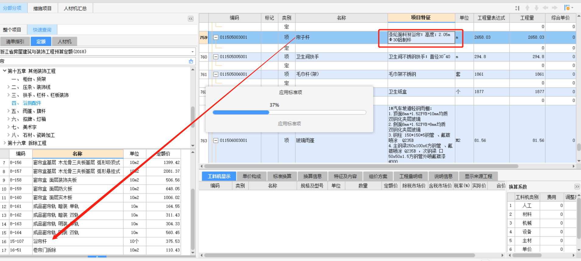Open the 工料机显示 tab
Image resolution: width=581 pixels, height=261 pixels.
[219, 176]
